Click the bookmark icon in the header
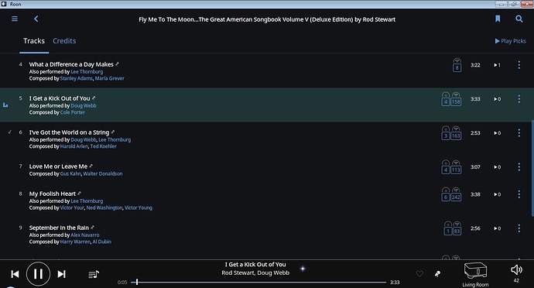Screen dimensions: 534x288 point(498,19)
